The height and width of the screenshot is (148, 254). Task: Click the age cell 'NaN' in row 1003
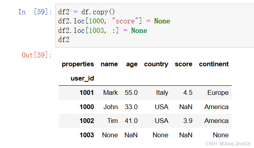pos(131,135)
